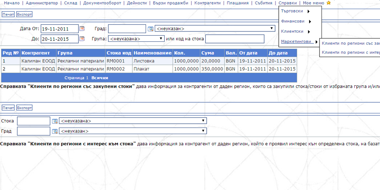Click the lower Експорт button
Image resolution: width=380 pixels, height=190 pixels.
tap(24, 108)
